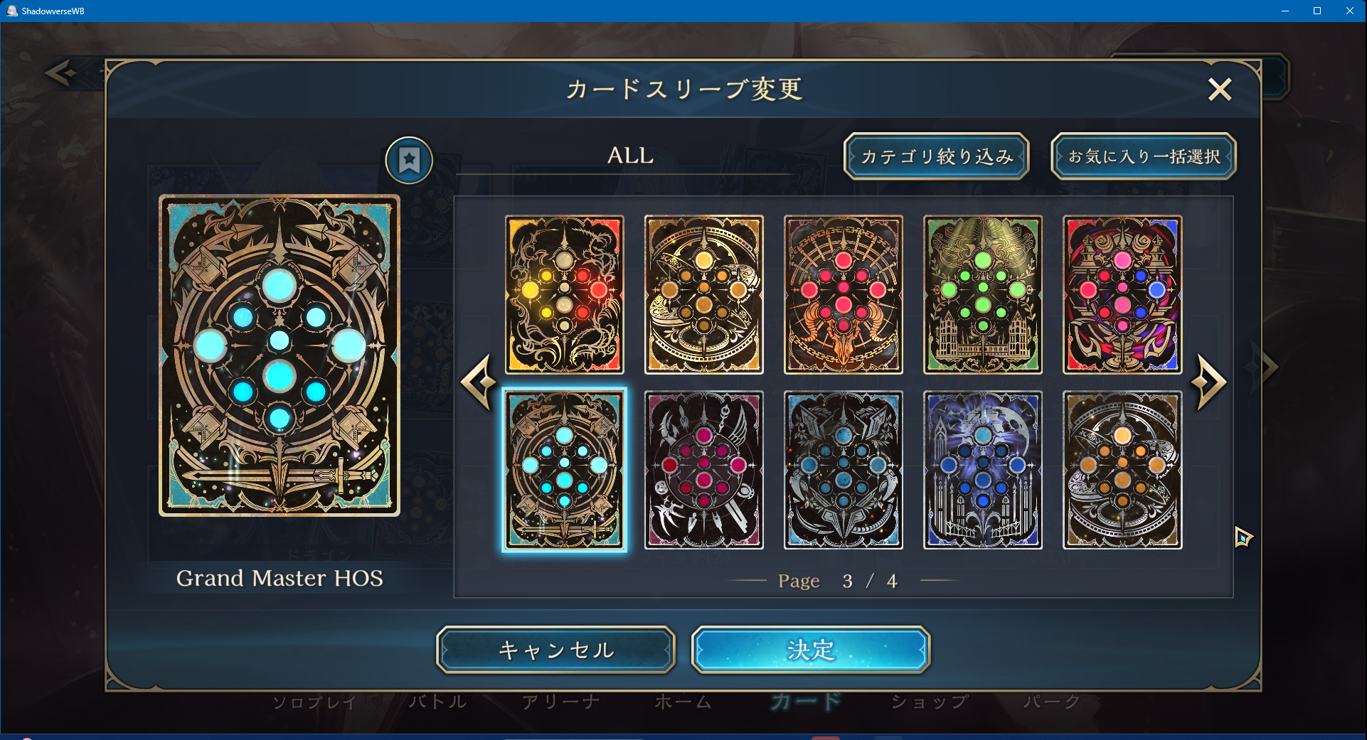Open カテゴリ絞り込み category filter
1367x740 pixels.
pos(937,156)
